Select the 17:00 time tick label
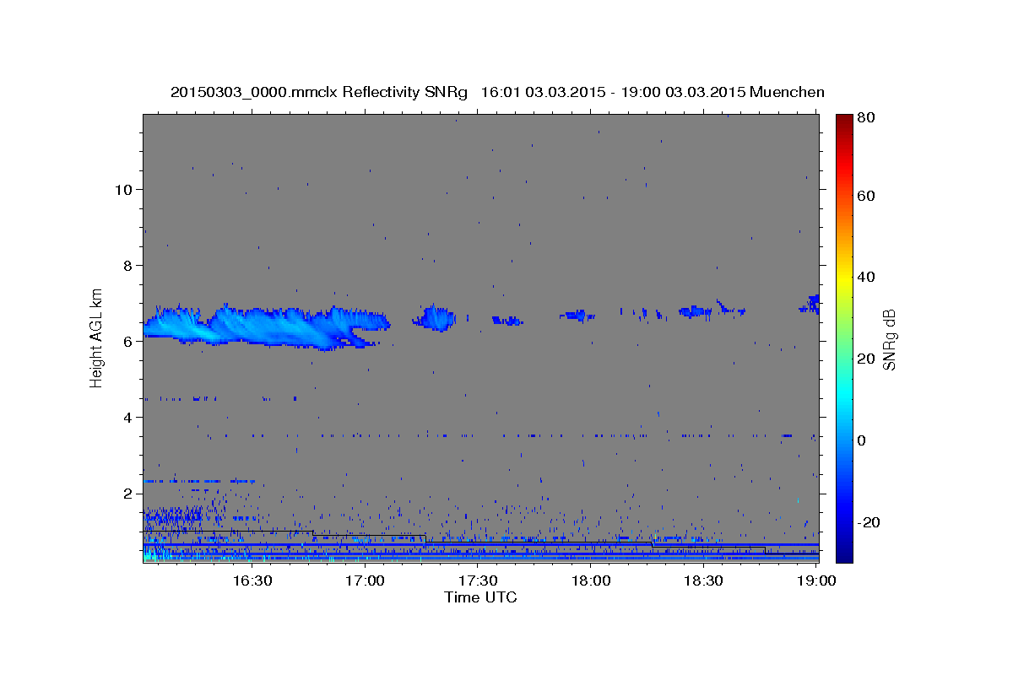Viewport: 1013px width, 675px height. coord(365,580)
